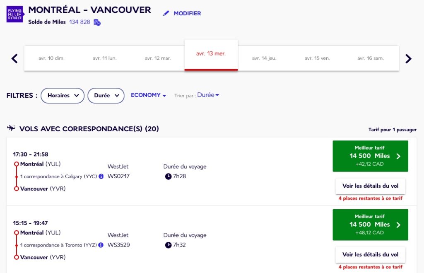Click the left arrow to view earlier dates
Image resolution: width=424 pixels, height=273 pixels.
14,58
